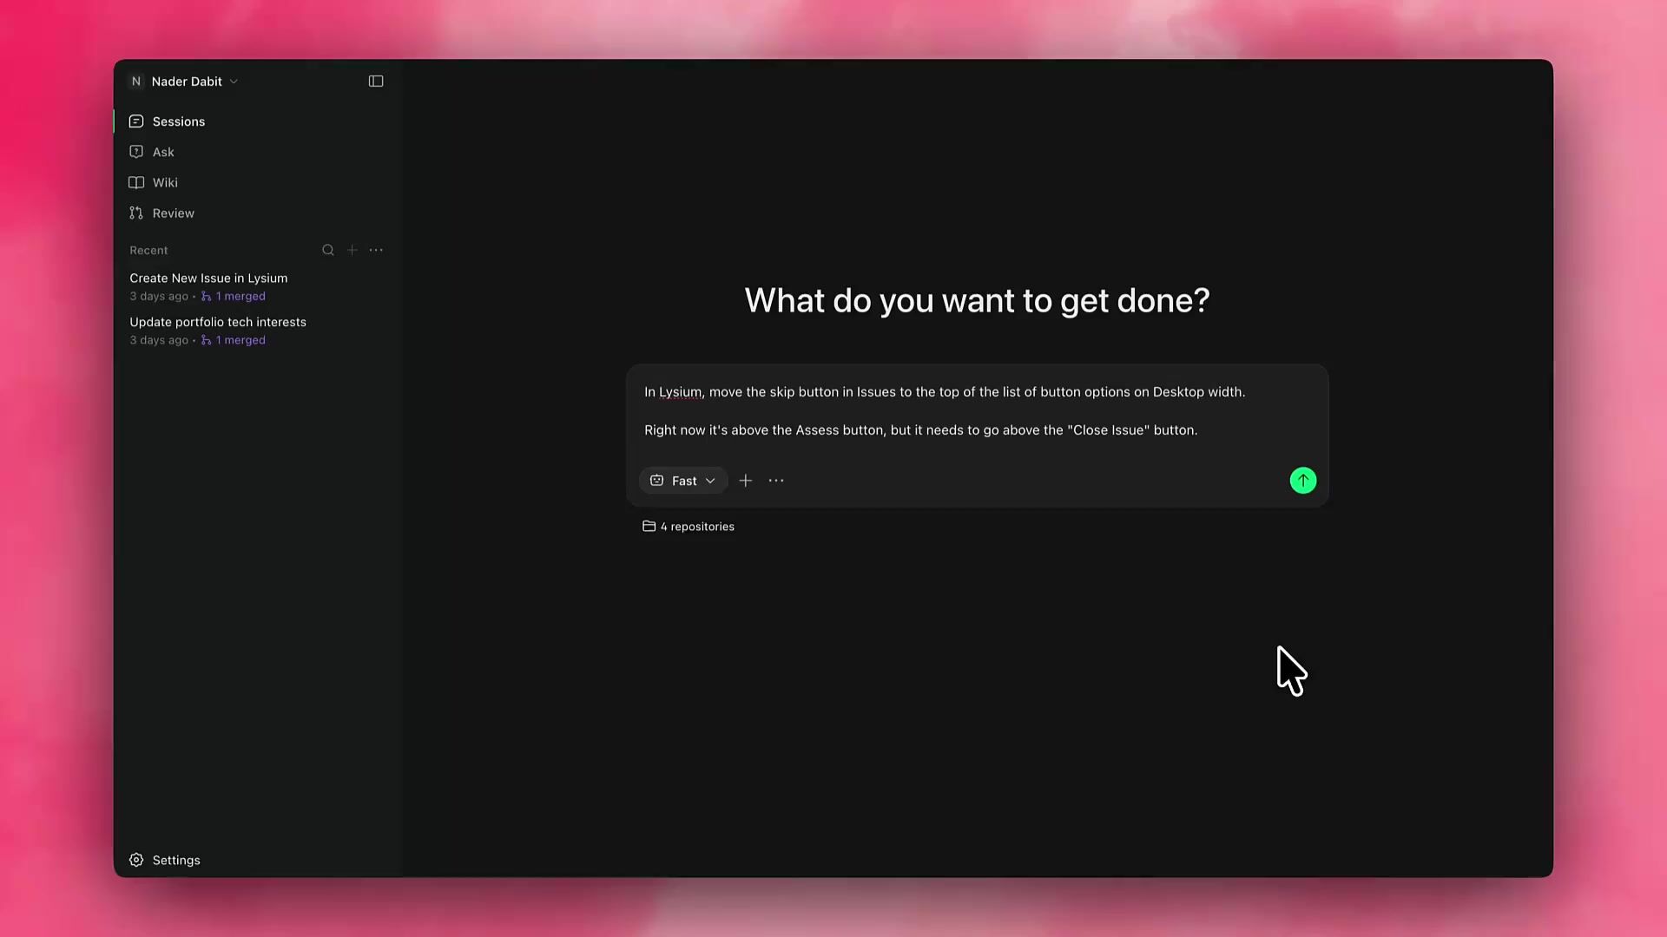
Task: Click the Review pull request icon
Action: pos(136,213)
